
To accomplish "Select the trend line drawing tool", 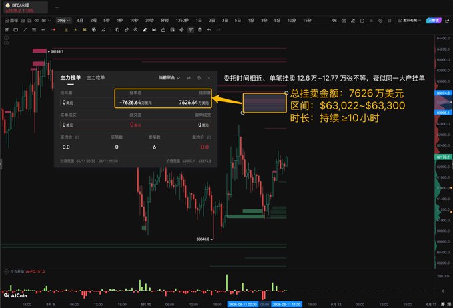I will point(25,30).
